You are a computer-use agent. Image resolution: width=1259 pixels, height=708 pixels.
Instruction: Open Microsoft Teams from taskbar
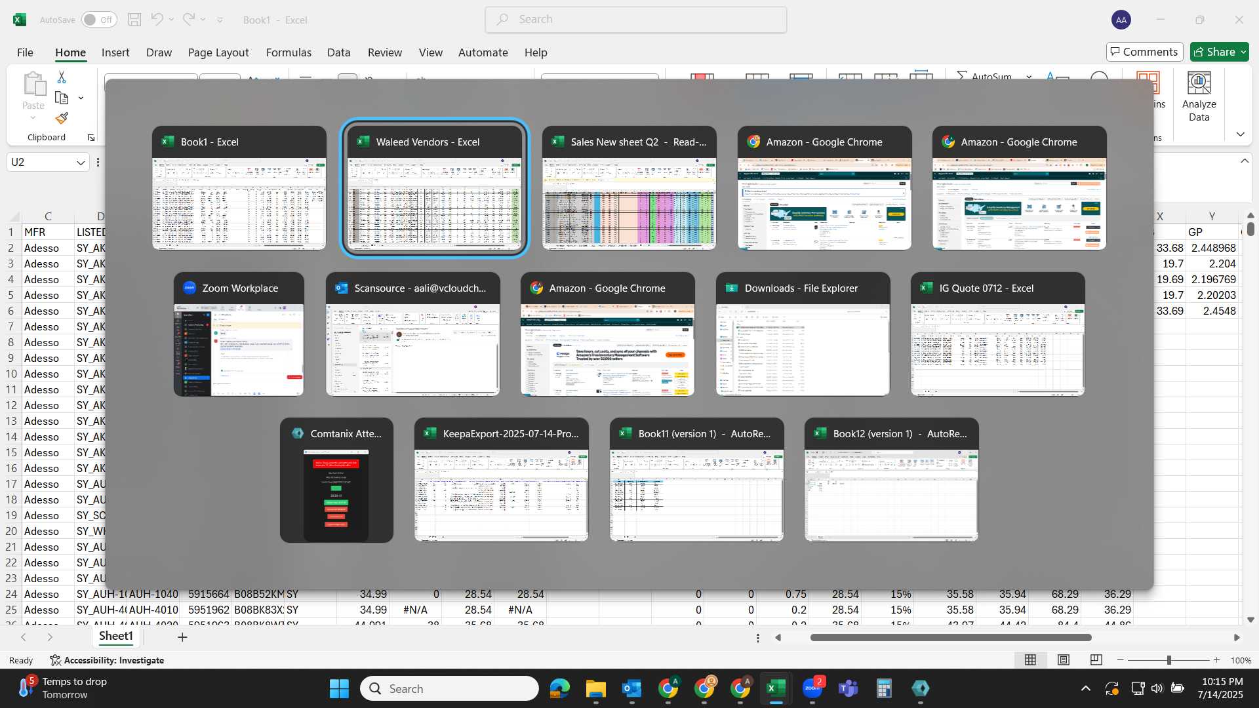pyautogui.click(x=849, y=688)
